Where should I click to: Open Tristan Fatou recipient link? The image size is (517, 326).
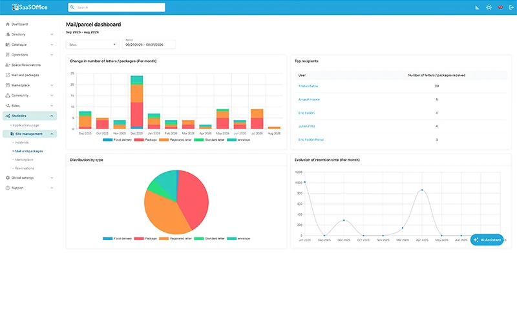308,86
